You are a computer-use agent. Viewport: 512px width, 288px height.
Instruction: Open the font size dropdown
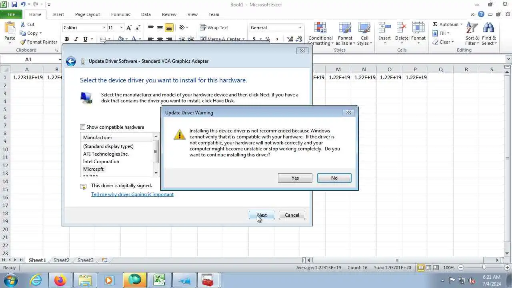coord(121,28)
